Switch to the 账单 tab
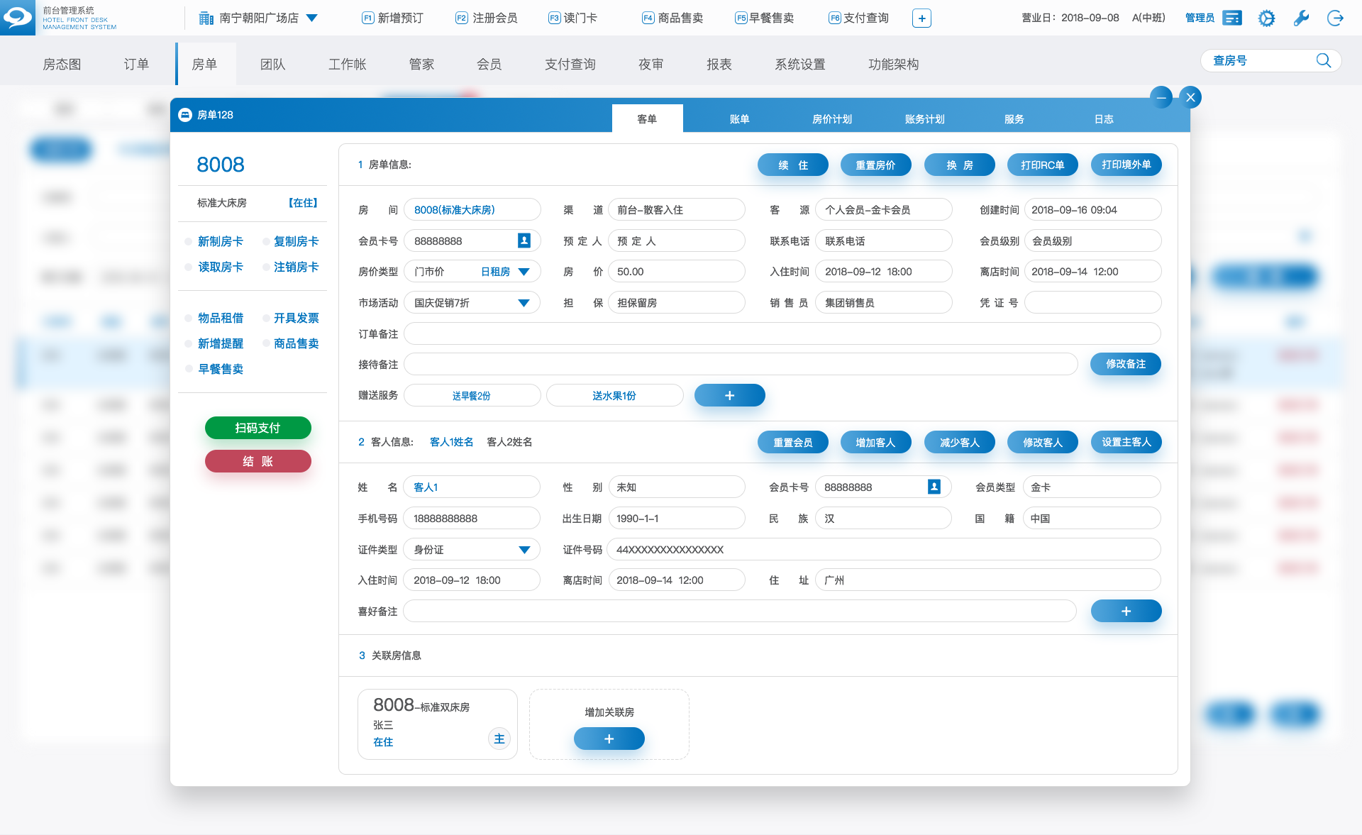This screenshot has height=835, width=1362. click(x=739, y=119)
